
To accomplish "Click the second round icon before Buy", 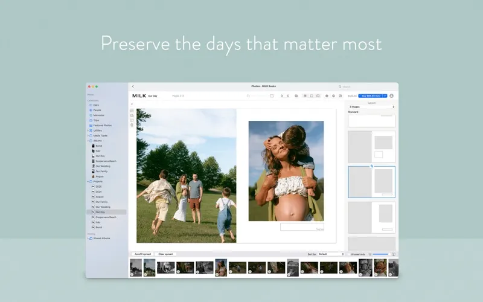I will click(333, 96).
